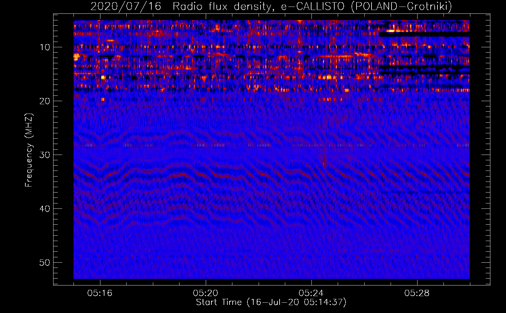506x313 pixels.
Task: Click the 50 frequency tick label
Action: point(45,263)
